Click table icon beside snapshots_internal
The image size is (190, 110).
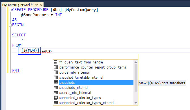[56, 88]
